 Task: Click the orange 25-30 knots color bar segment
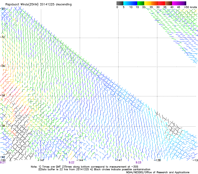[155, 3]
